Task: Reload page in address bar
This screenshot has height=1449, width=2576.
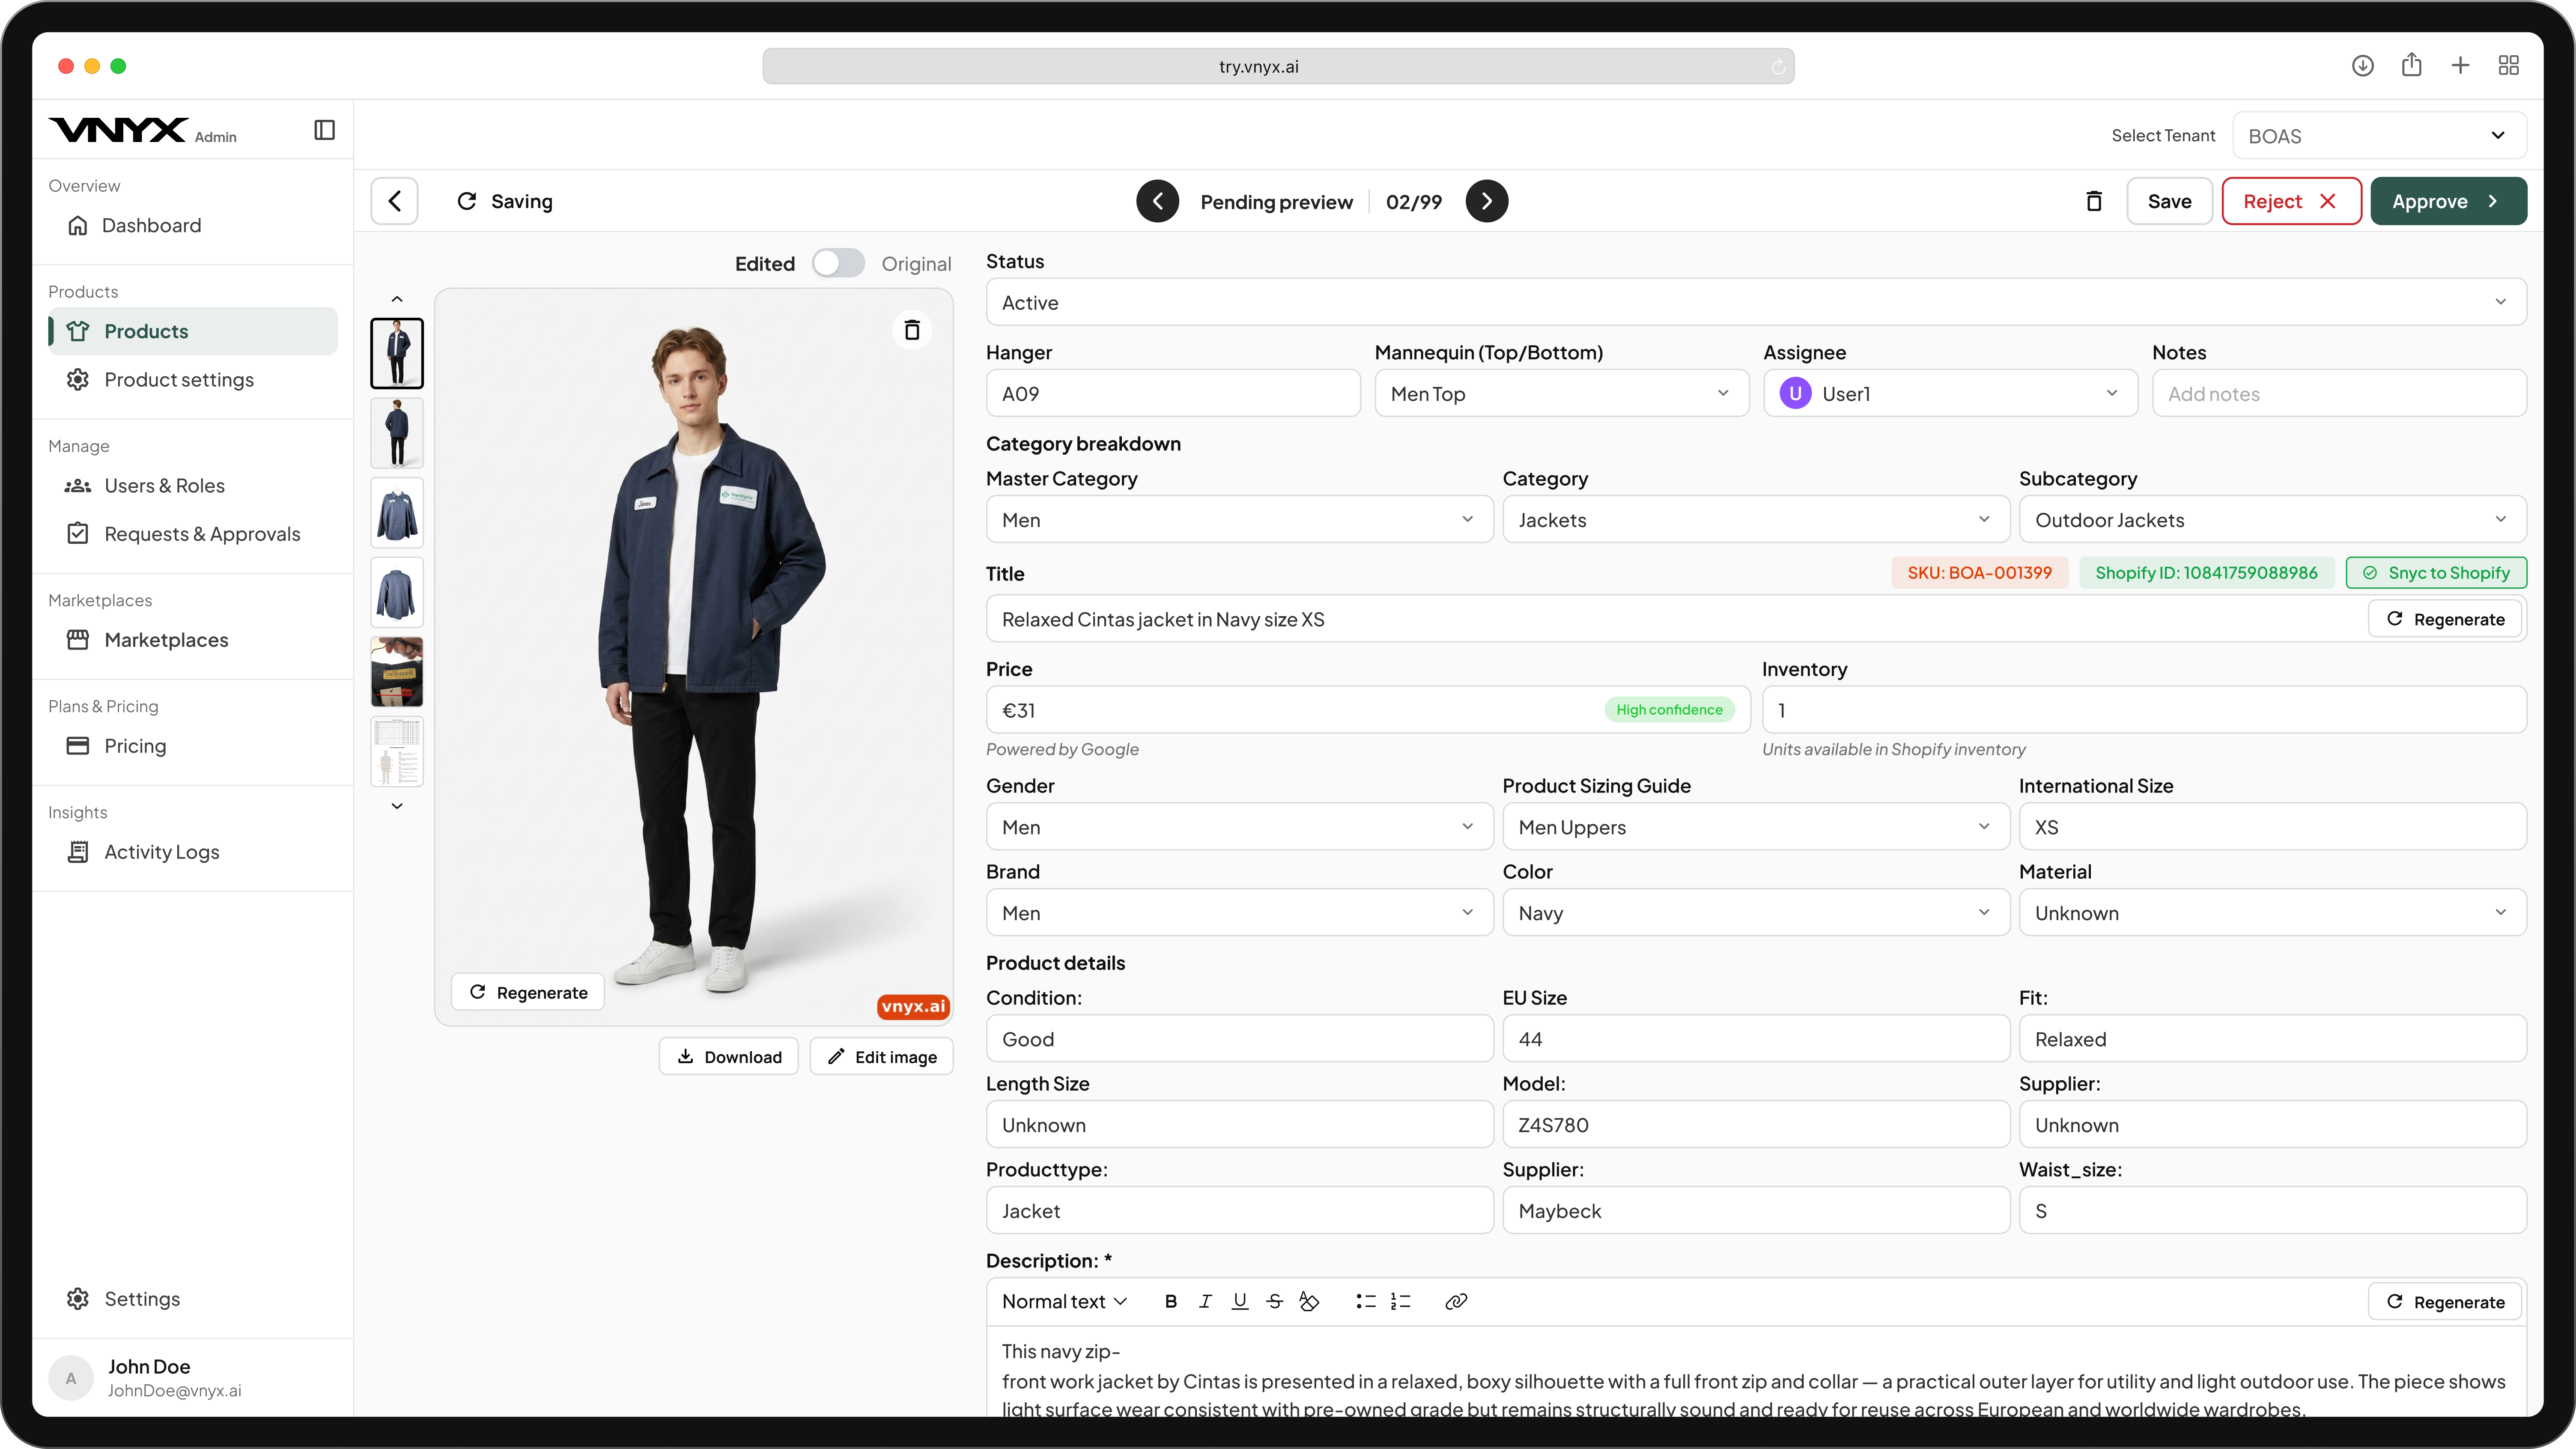Action: pos(1778,67)
